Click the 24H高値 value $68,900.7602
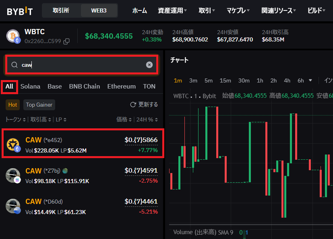 (x=190, y=39)
